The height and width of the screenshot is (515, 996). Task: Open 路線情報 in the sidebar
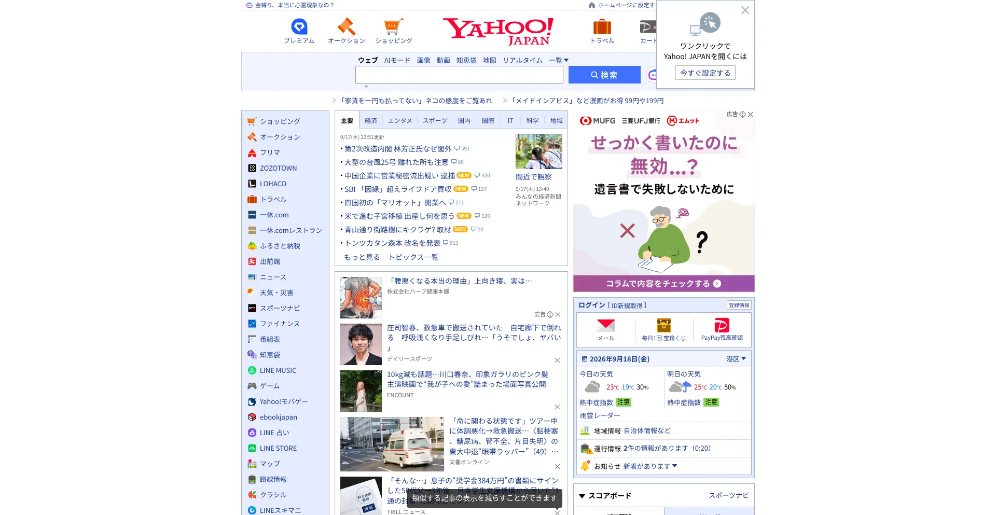coord(273,479)
